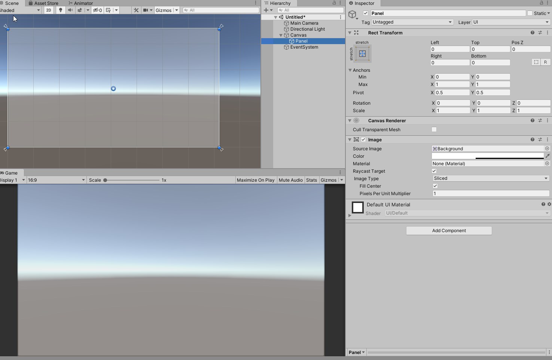Disable Image component checkbox
The height and width of the screenshot is (360, 552).
363,139
